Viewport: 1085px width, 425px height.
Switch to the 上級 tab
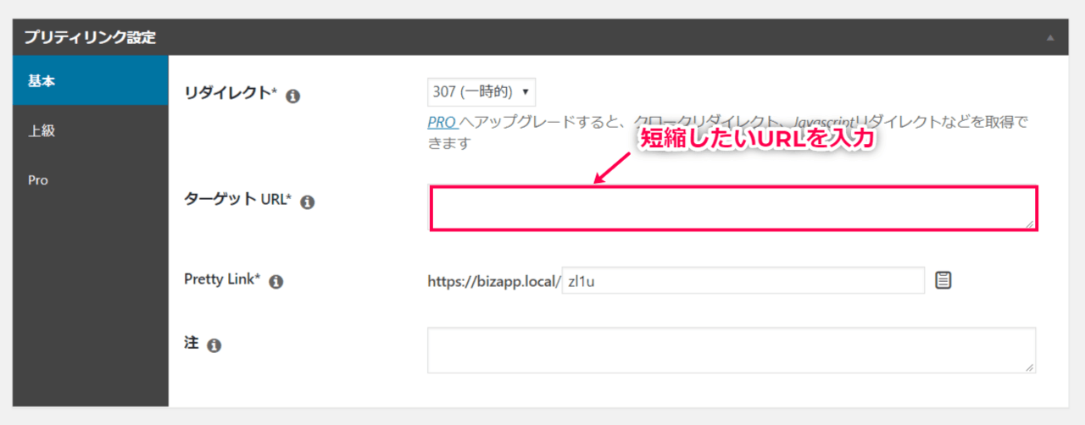tap(91, 130)
